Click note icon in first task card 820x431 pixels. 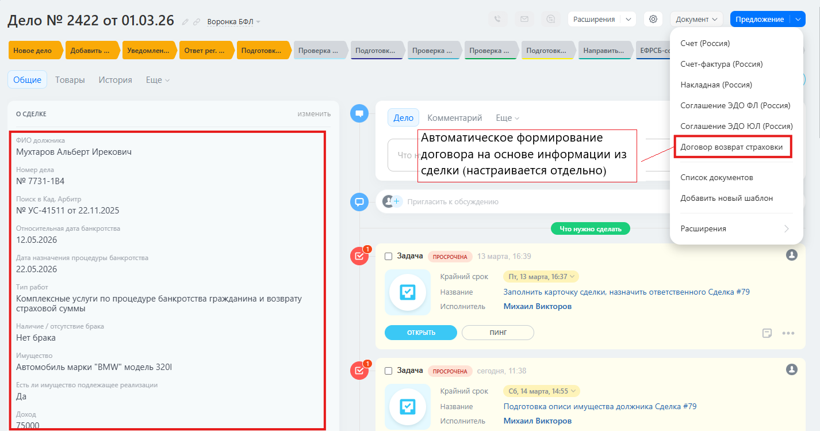767,333
